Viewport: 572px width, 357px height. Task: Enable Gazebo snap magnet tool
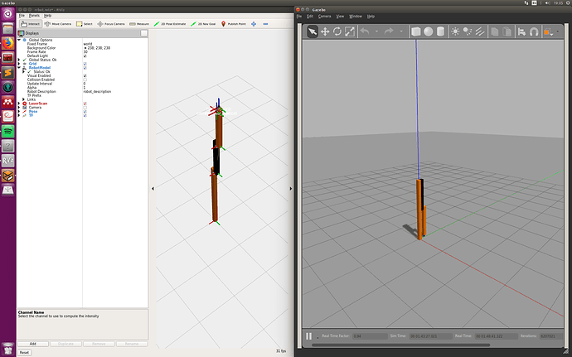534,31
